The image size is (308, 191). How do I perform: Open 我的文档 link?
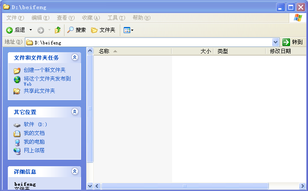34,133
